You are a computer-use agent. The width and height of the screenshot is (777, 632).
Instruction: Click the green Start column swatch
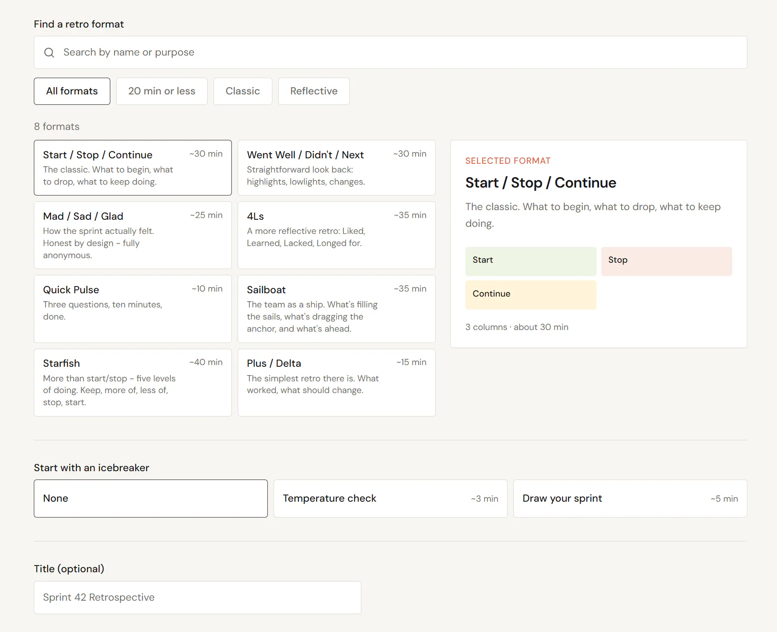click(x=531, y=261)
